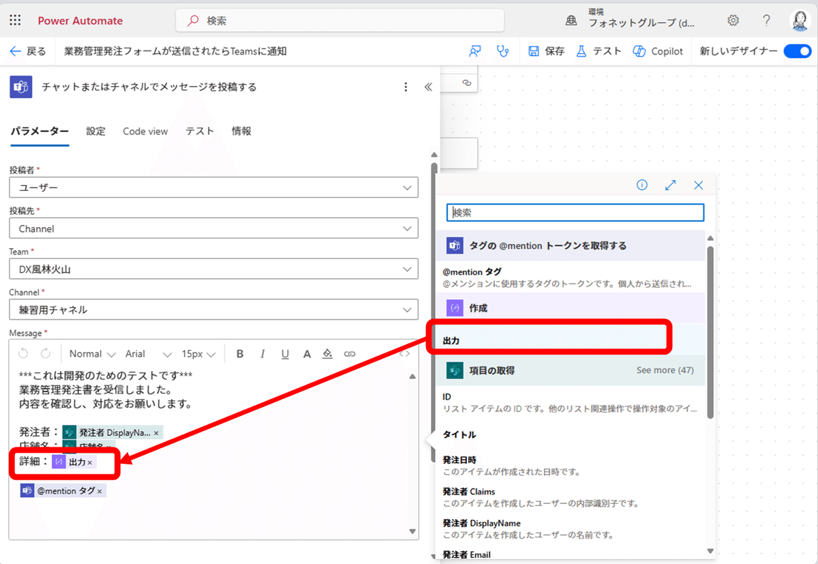Open the Arial font dropdown
The height and width of the screenshot is (564, 818).
(149, 353)
